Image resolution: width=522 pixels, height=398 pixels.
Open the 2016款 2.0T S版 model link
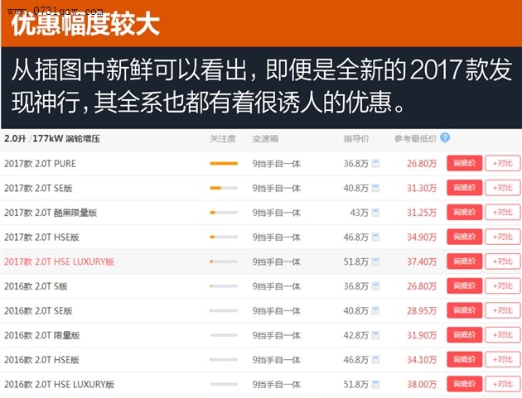pos(36,286)
